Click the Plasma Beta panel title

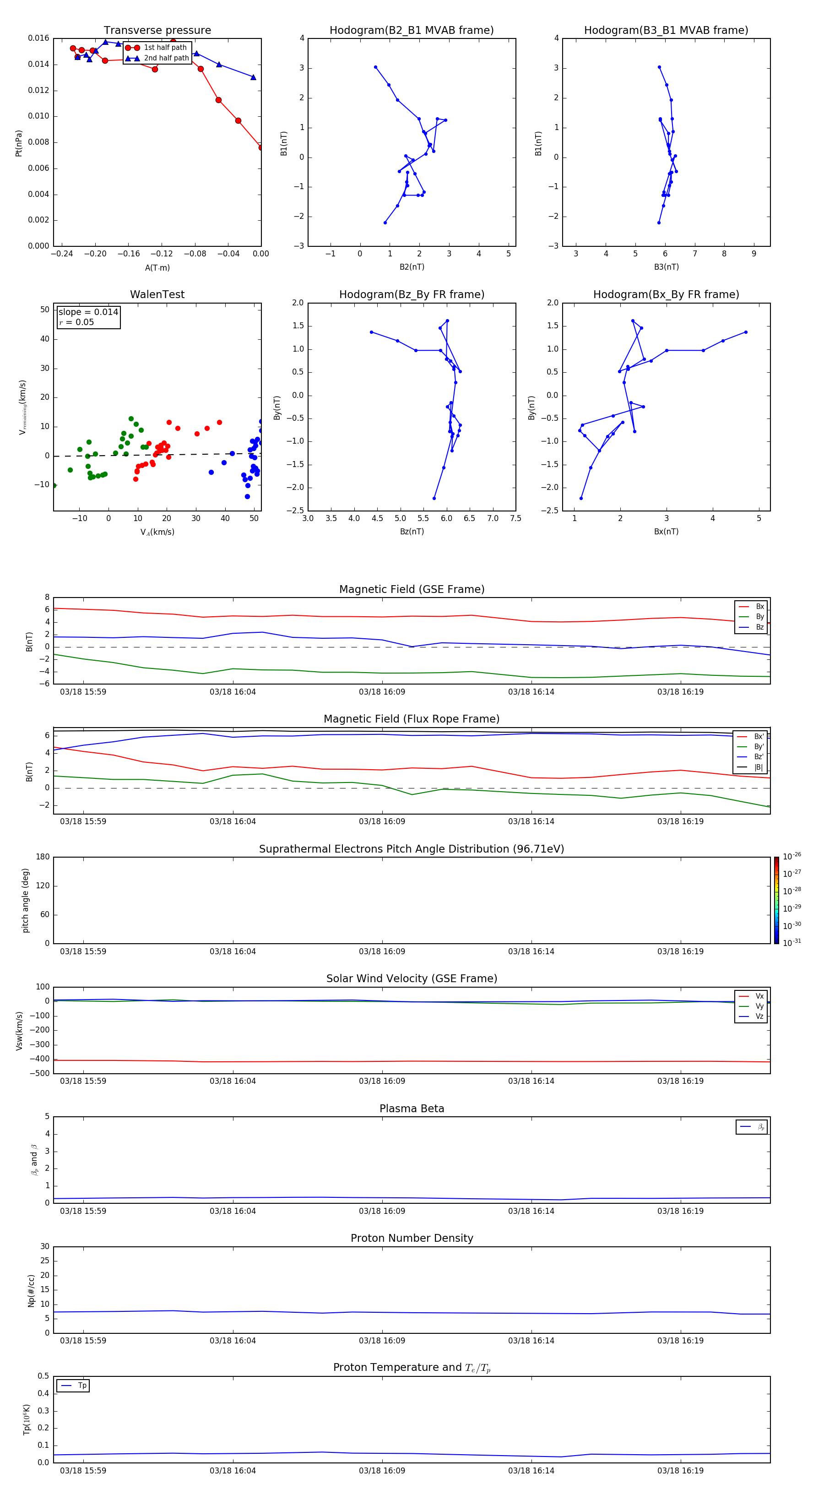coord(412,1109)
